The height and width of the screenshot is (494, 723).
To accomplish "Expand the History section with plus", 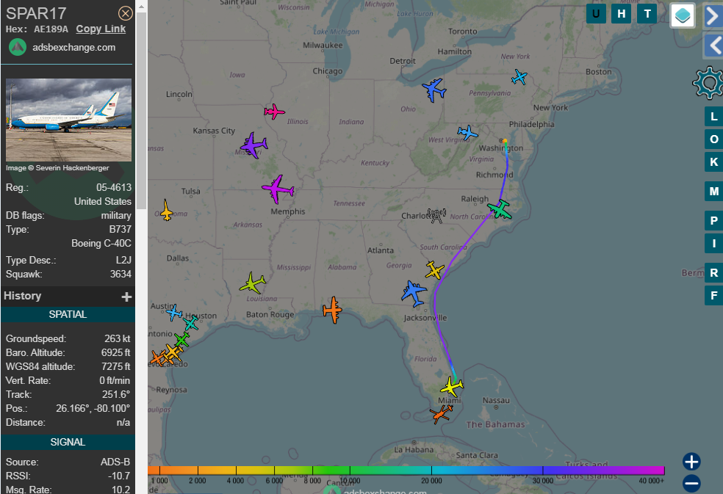I will pos(126,297).
